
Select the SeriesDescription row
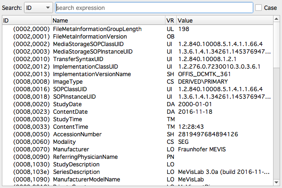78,172
